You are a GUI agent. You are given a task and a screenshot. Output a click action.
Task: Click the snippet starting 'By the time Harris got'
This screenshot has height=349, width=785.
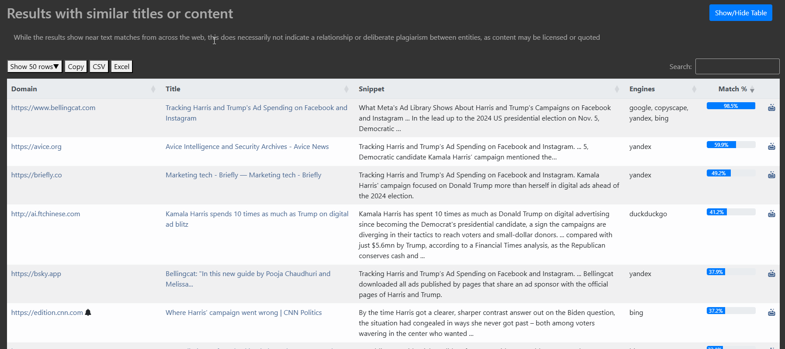pos(487,323)
